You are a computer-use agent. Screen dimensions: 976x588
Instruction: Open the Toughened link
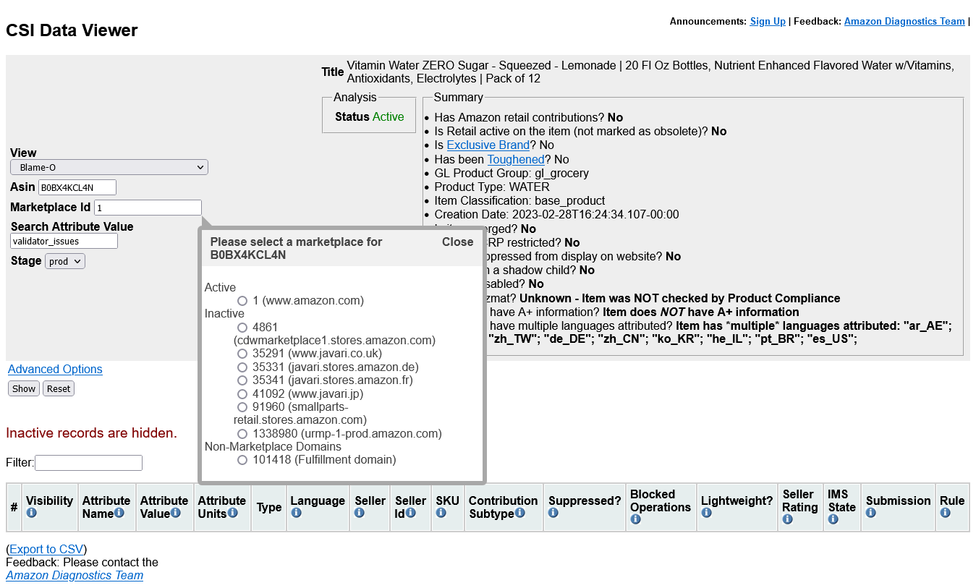[516, 159]
